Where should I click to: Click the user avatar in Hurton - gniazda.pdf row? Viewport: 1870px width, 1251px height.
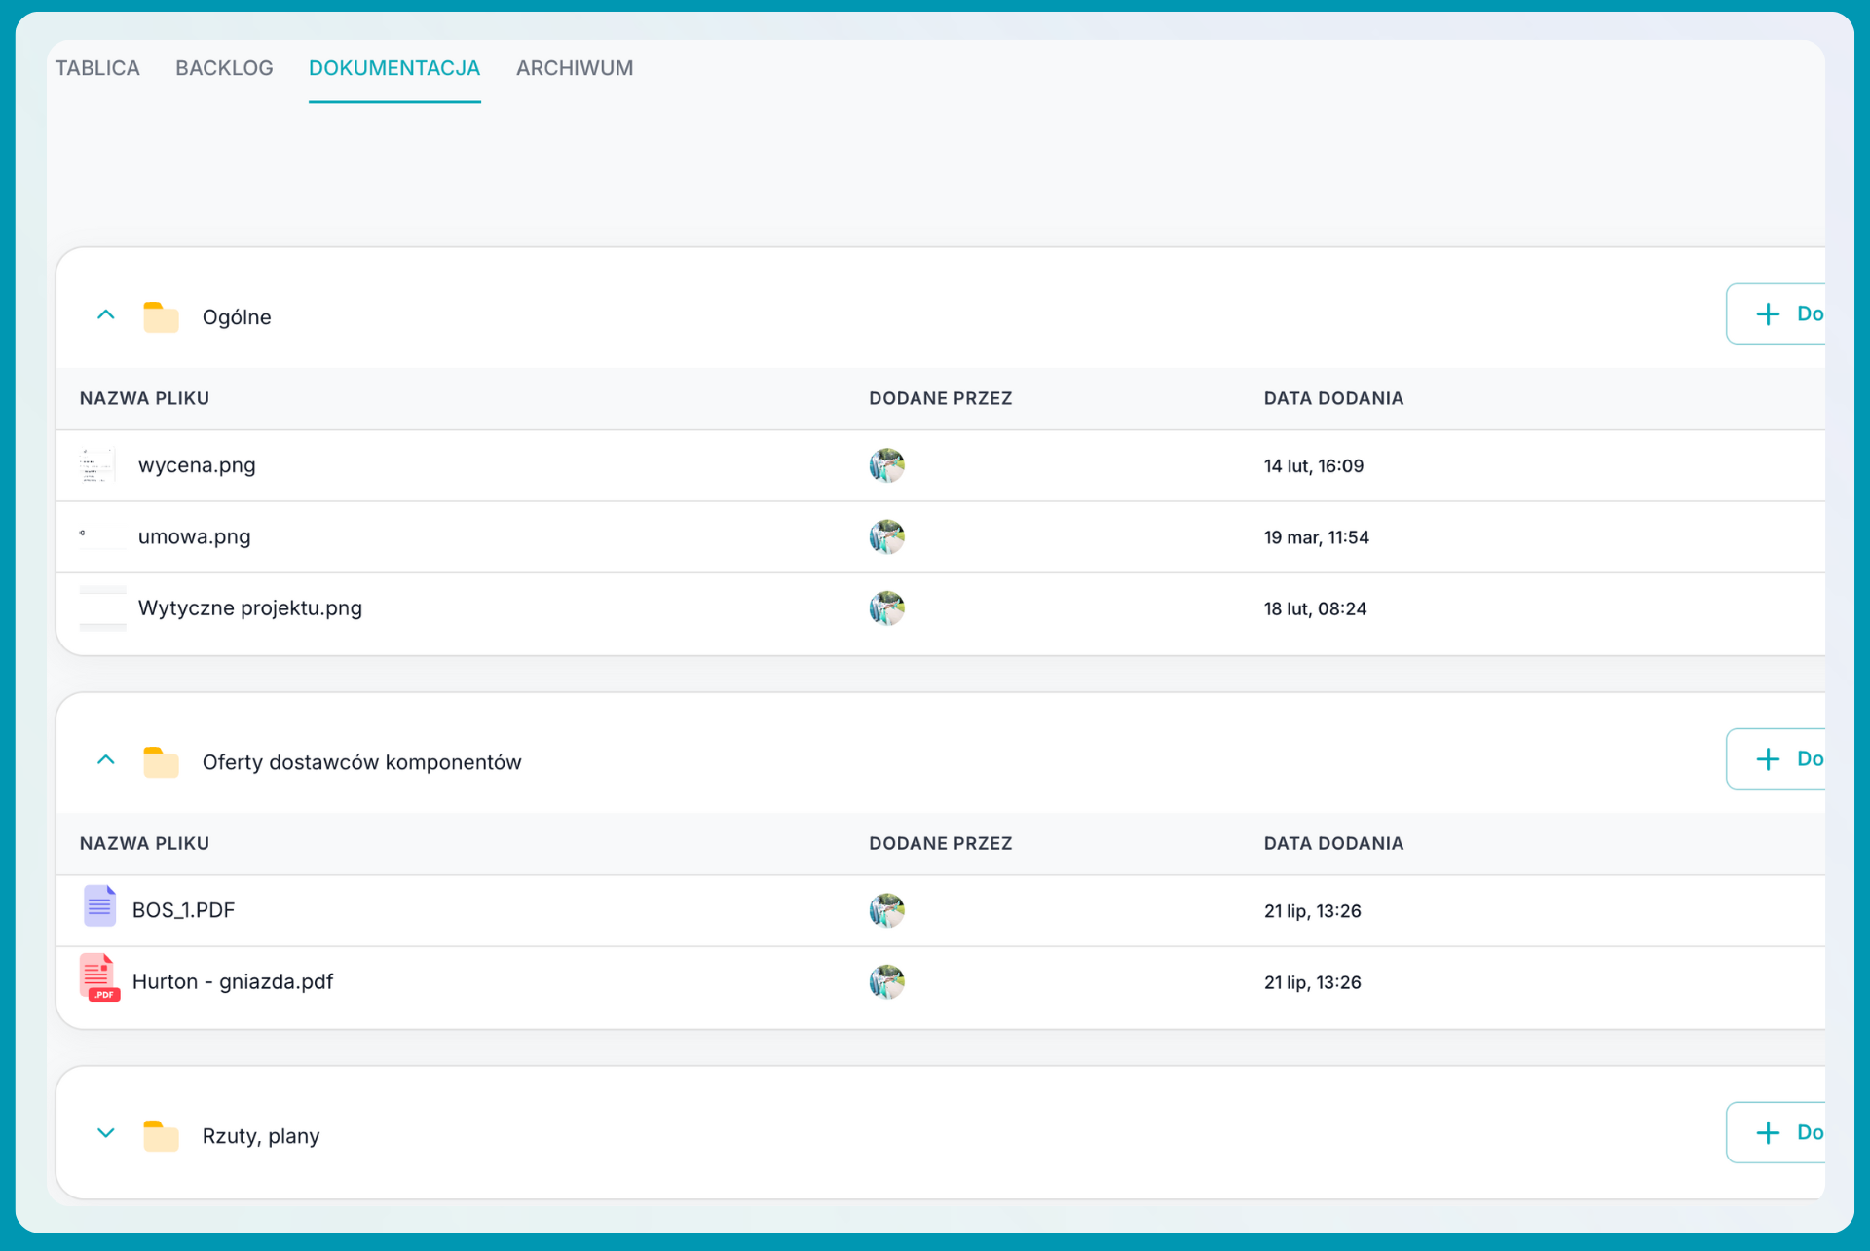coord(886,981)
